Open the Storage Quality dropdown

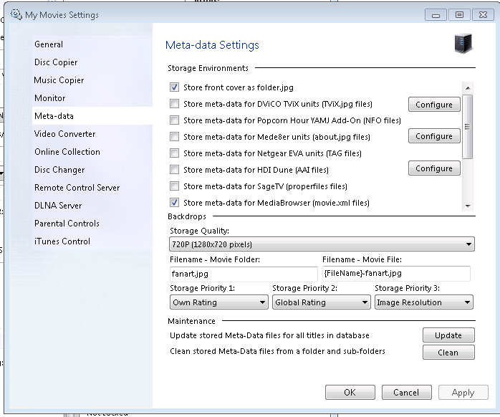click(321, 245)
